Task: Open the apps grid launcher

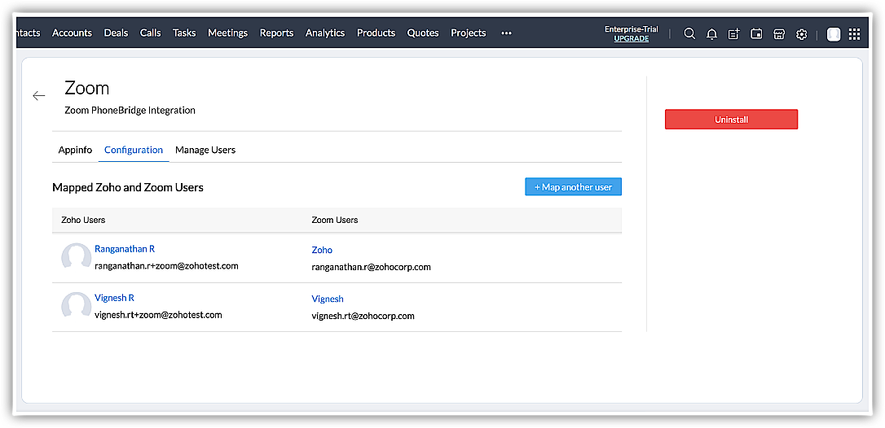Action: 855,34
